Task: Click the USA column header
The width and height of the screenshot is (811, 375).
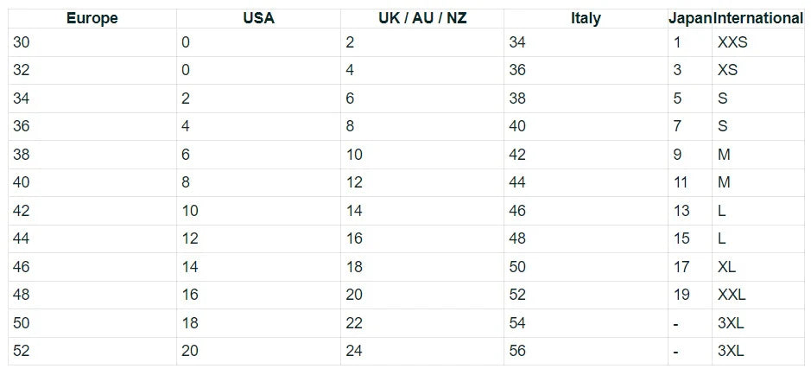Action: (x=258, y=19)
